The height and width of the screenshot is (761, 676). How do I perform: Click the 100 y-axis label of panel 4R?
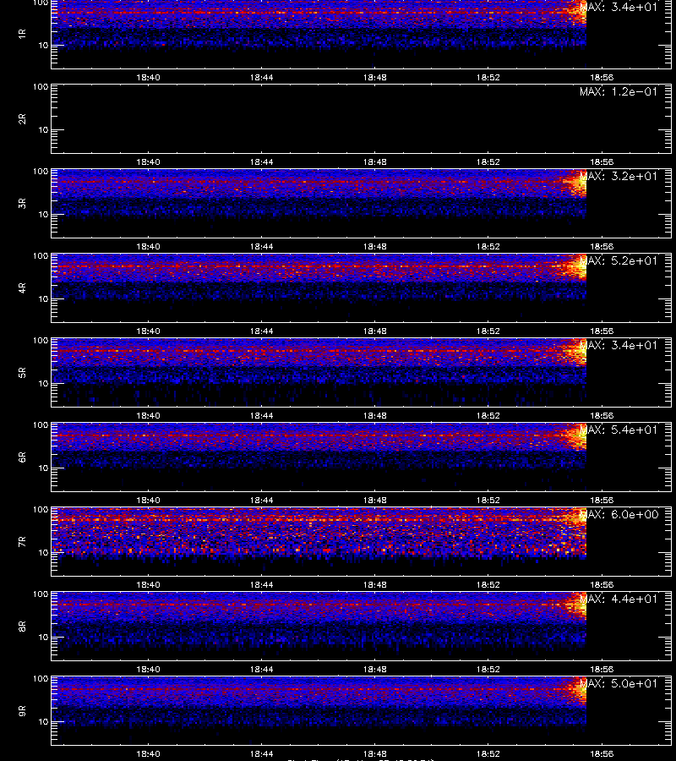(x=41, y=255)
